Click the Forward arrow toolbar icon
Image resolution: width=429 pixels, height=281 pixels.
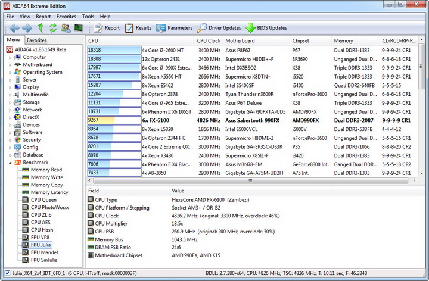pyautogui.click(x=27, y=28)
